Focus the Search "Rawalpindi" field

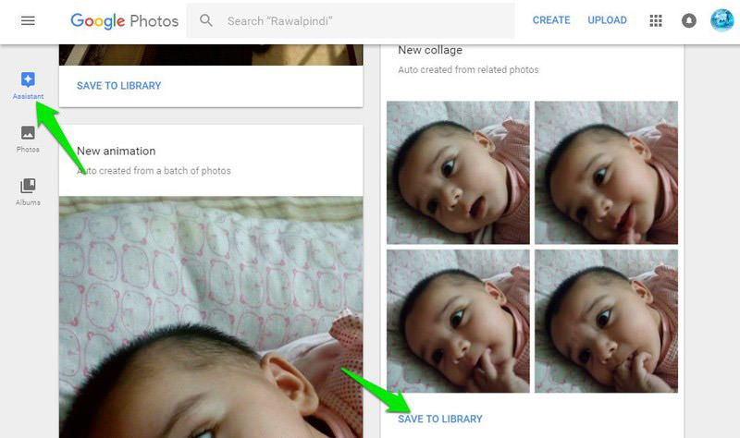point(351,20)
